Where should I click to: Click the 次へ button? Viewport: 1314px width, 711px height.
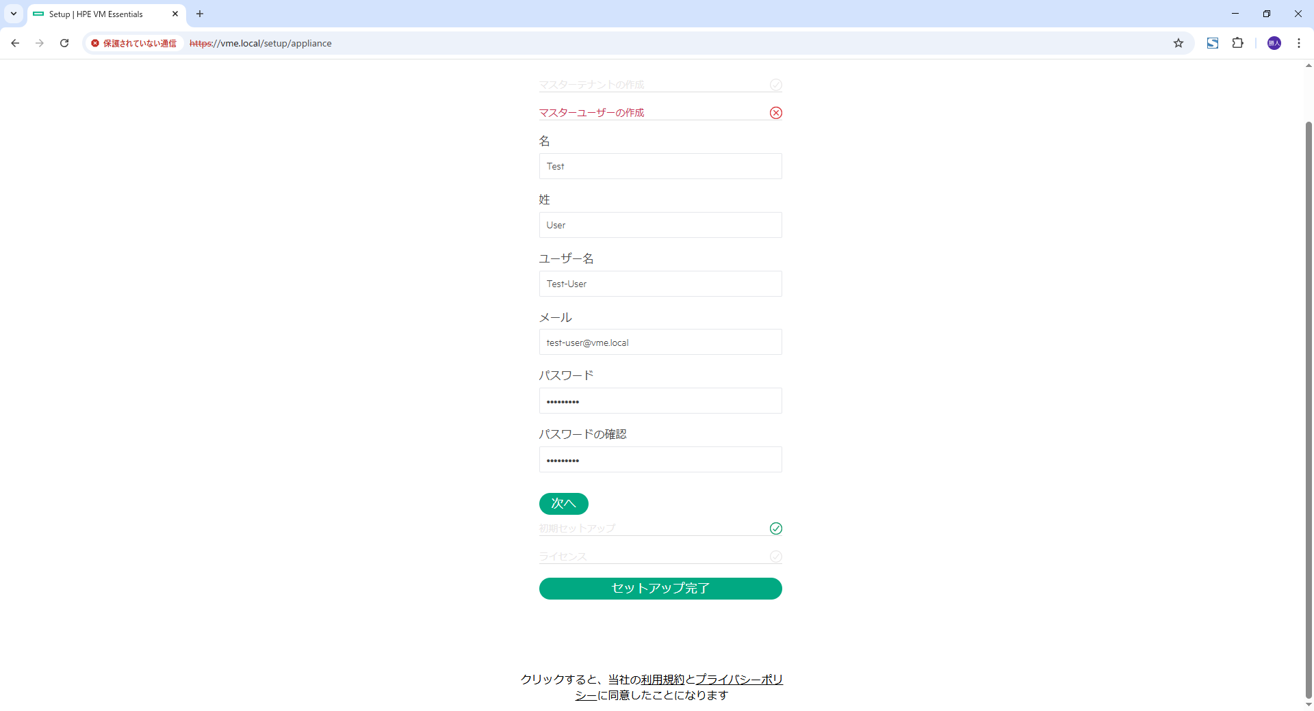[564, 504]
